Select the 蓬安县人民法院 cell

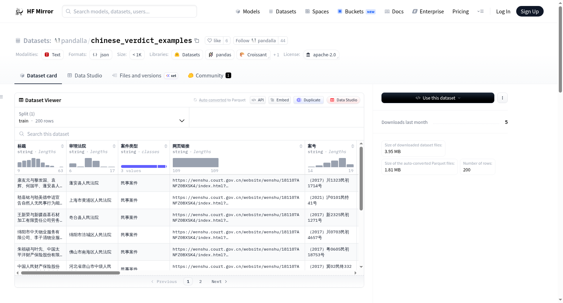[x=92, y=183]
